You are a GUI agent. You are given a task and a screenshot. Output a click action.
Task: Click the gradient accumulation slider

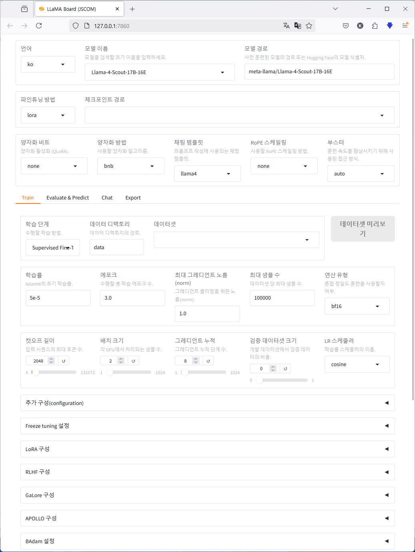[x=203, y=372]
